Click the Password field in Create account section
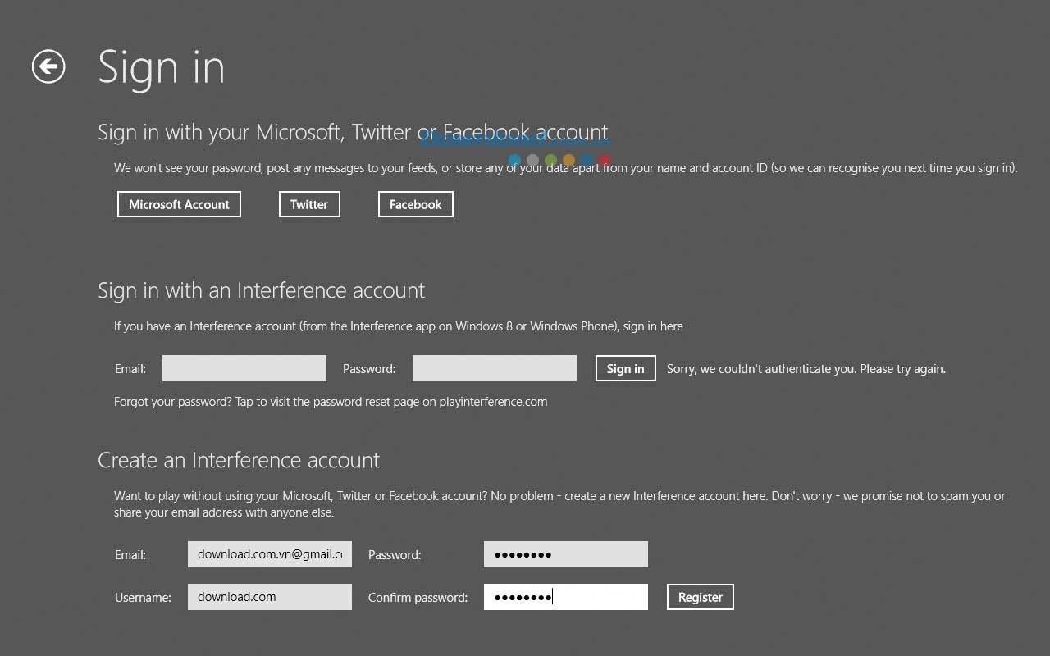 click(x=565, y=553)
